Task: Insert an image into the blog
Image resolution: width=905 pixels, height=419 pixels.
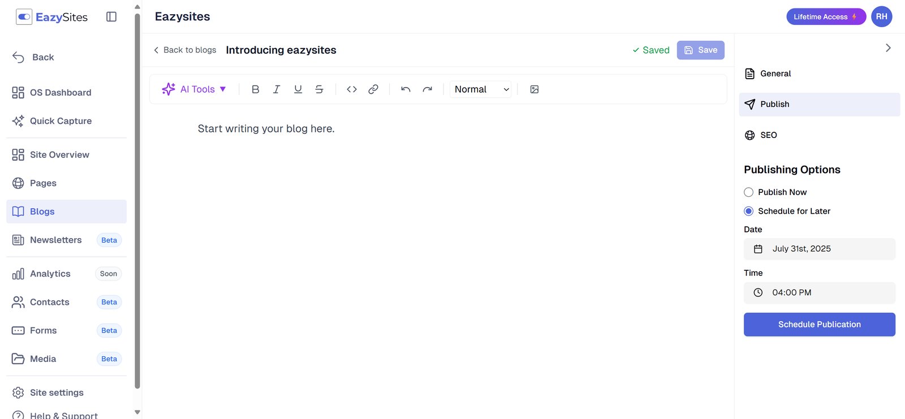Action: [535, 89]
